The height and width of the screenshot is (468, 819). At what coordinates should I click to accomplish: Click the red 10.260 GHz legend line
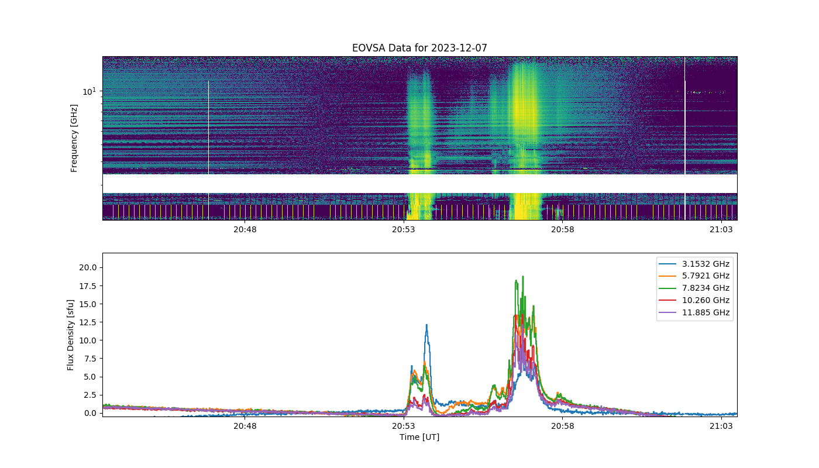pos(669,300)
